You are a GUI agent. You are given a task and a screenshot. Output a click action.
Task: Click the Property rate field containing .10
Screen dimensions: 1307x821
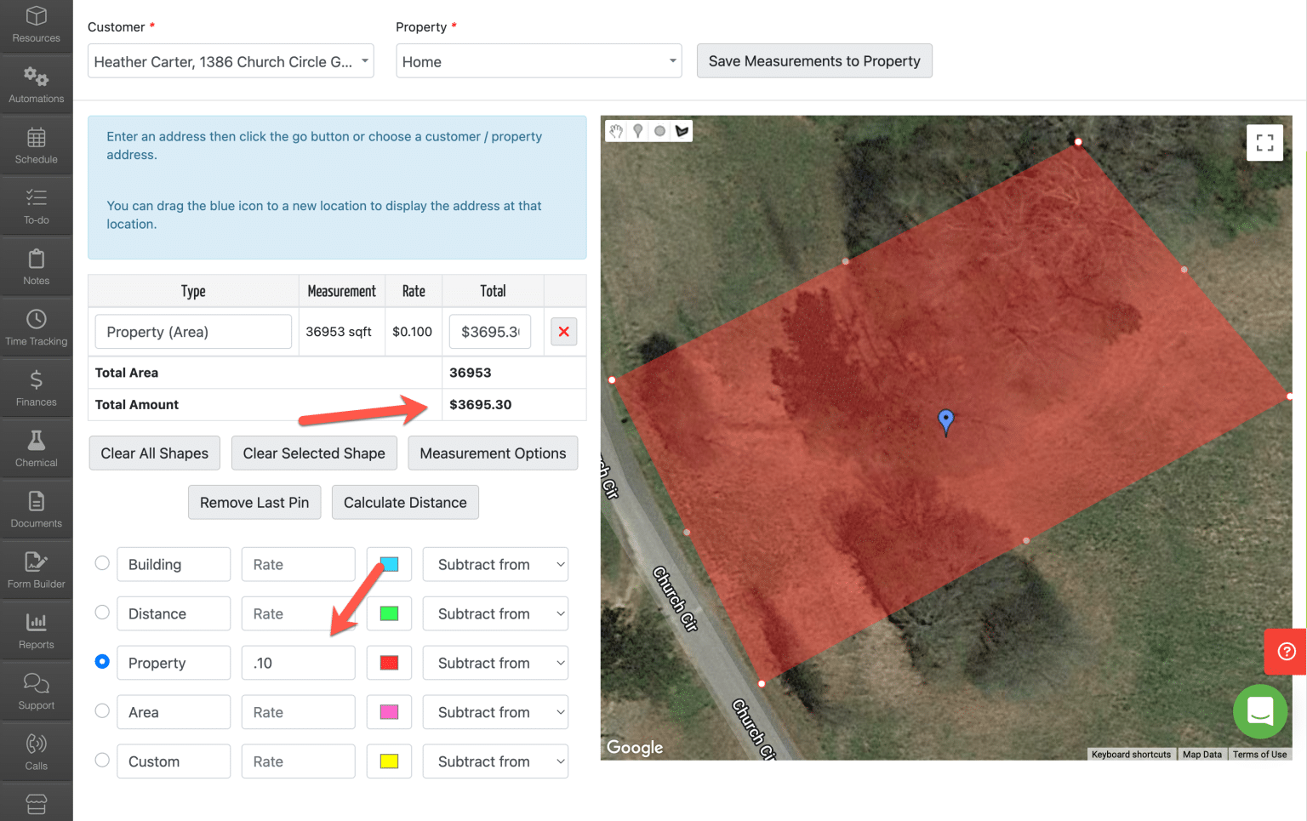pyautogui.click(x=298, y=663)
